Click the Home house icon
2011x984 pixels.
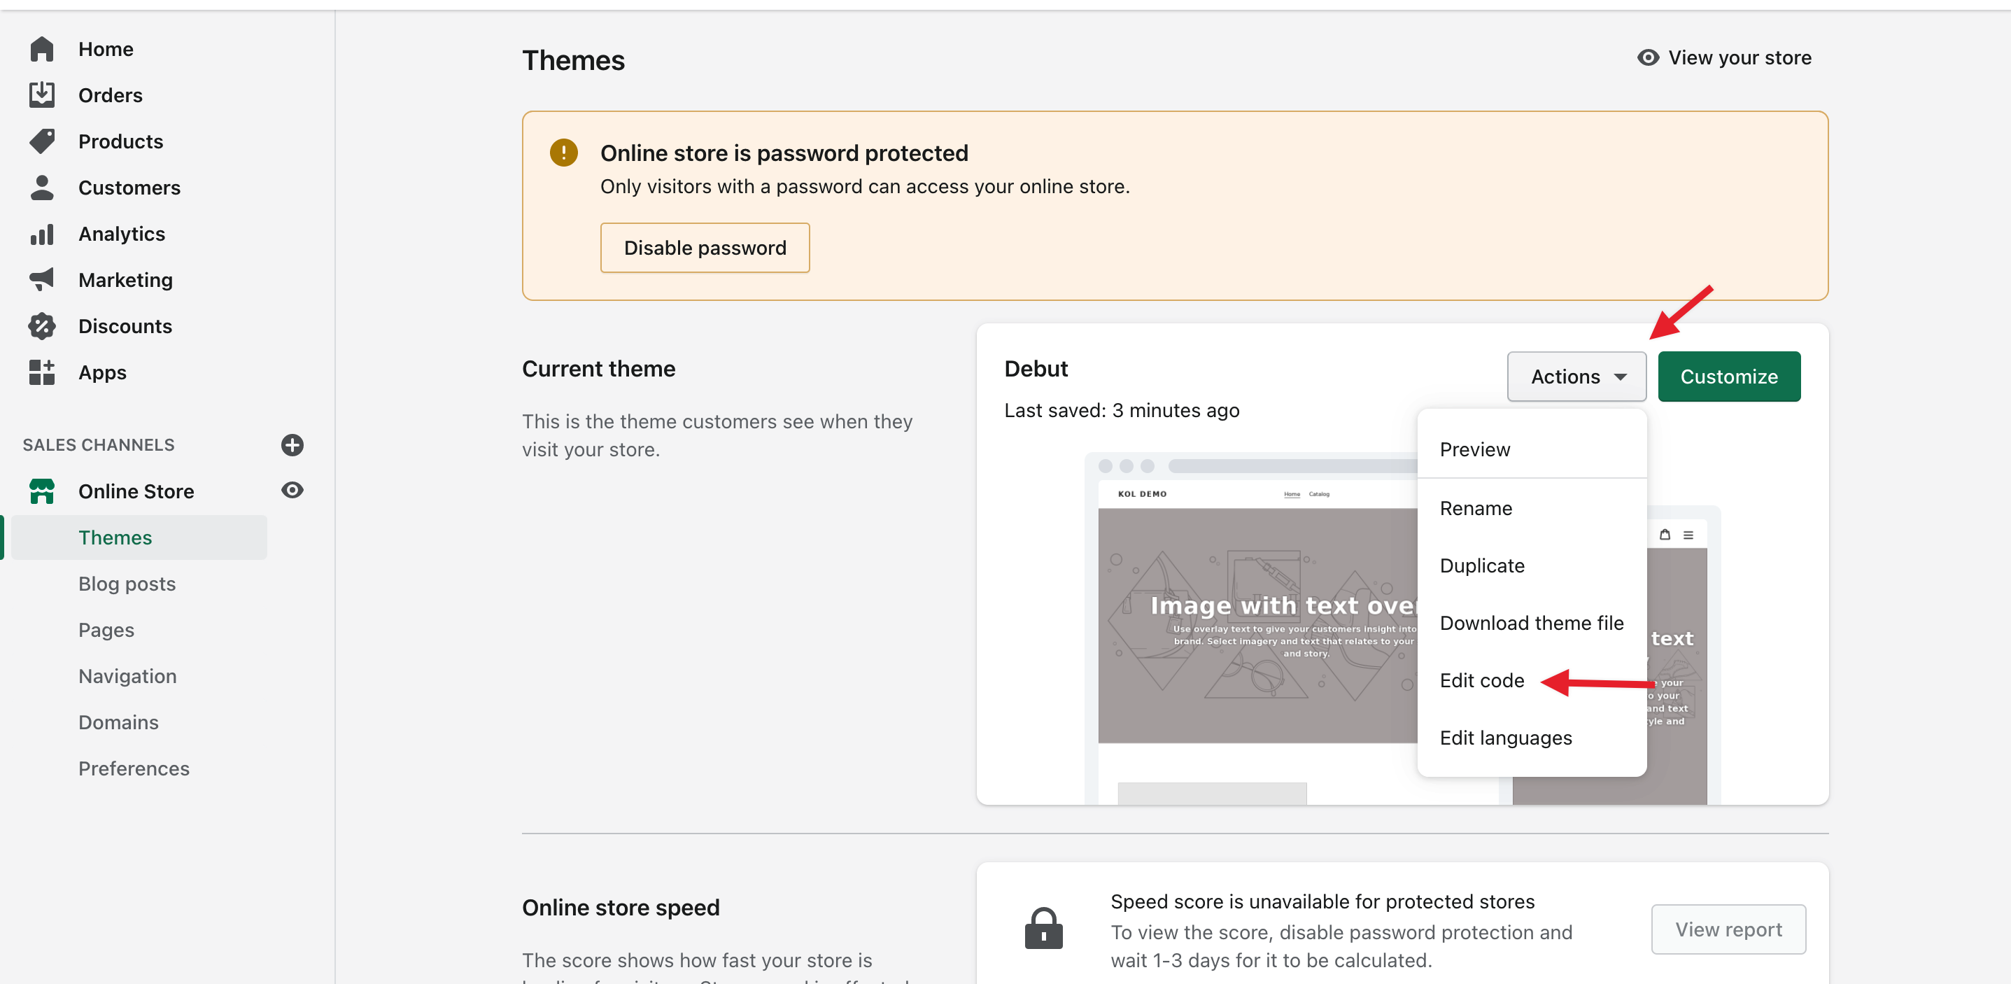coord(41,49)
